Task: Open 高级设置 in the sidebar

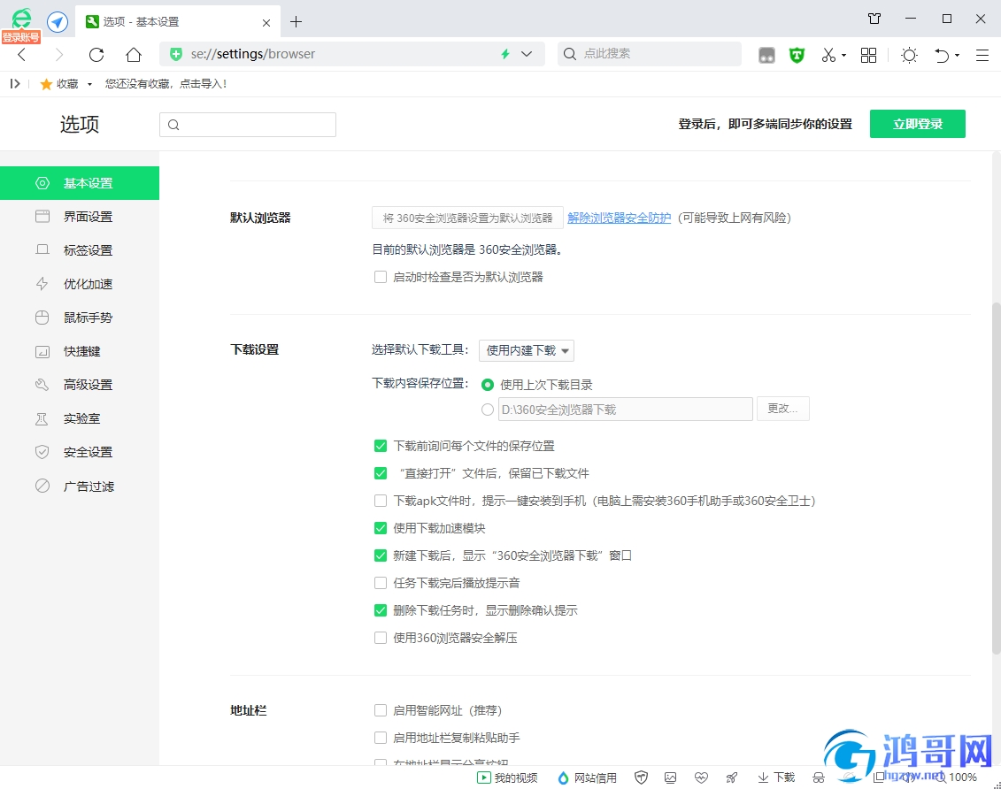Action: (x=80, y=385)
